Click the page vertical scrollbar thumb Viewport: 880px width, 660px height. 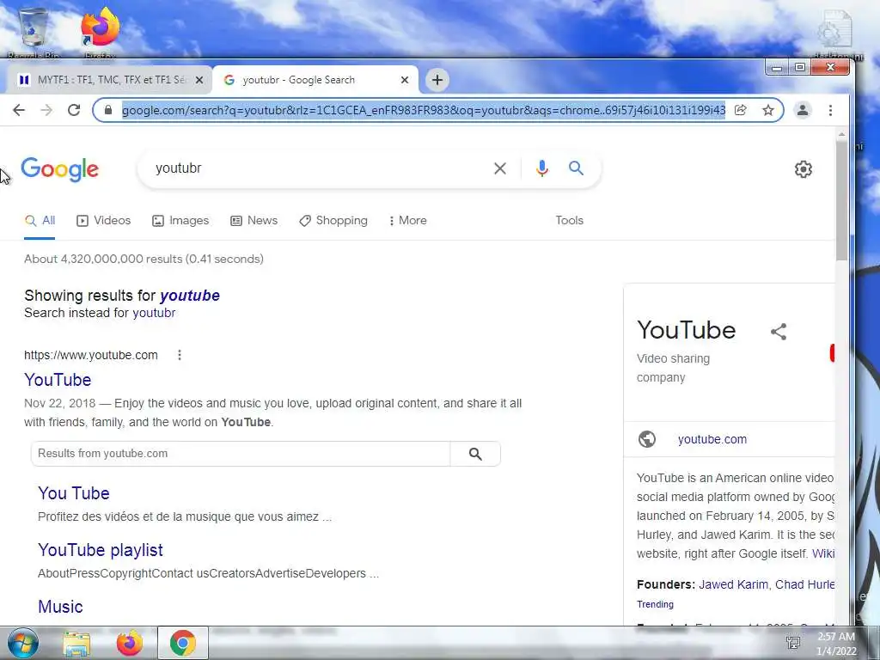coord(841,200)
